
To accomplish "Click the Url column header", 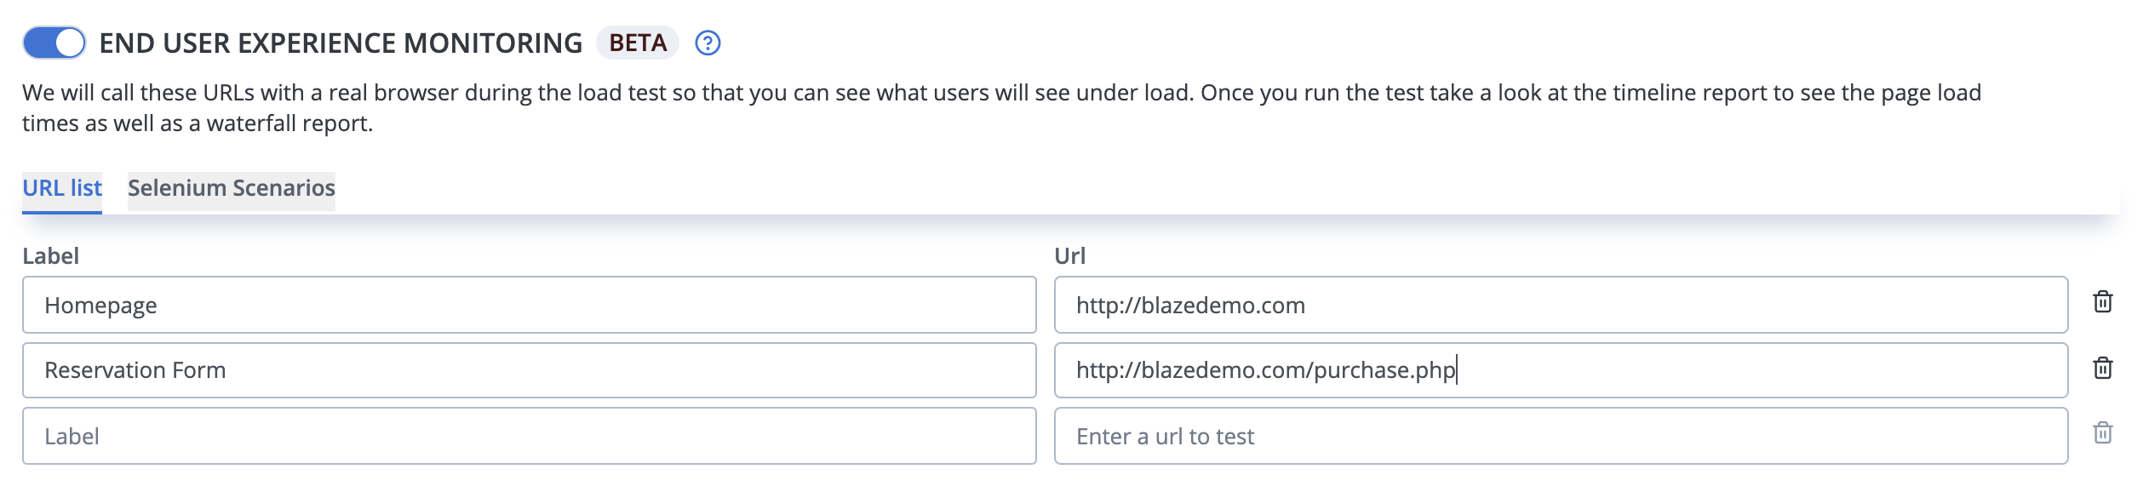I will coord(1069,255).
